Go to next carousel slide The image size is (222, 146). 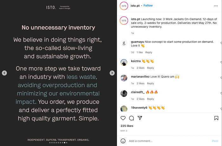coord(112,73)
